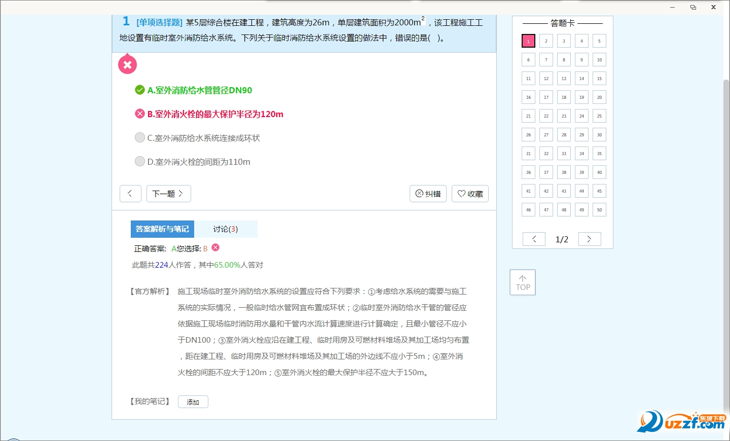Switch to the 讨论(3) tab
The image size is (730, 441).
[226, 229]
